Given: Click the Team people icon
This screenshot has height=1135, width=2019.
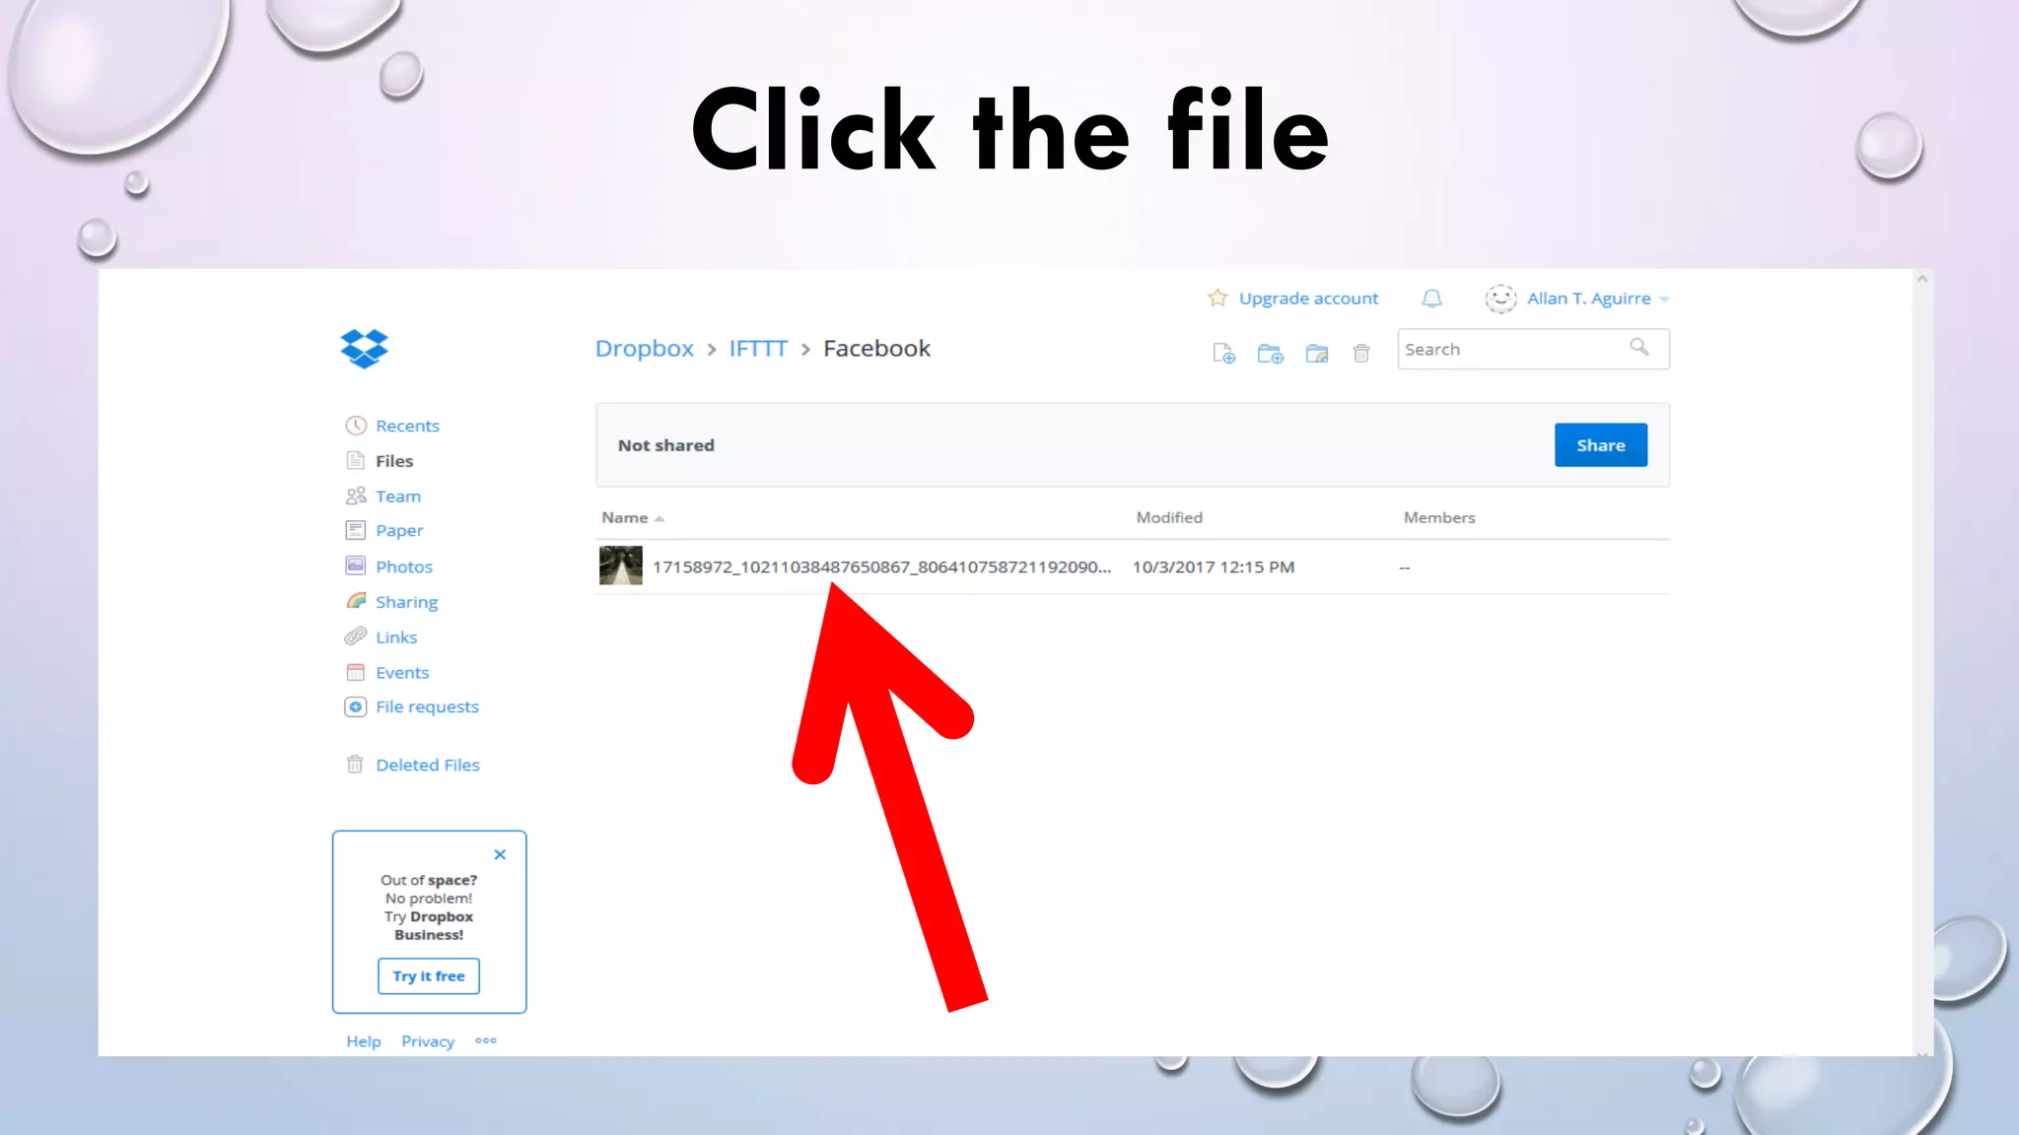Looking at the screenshot, I should point(356,496).
